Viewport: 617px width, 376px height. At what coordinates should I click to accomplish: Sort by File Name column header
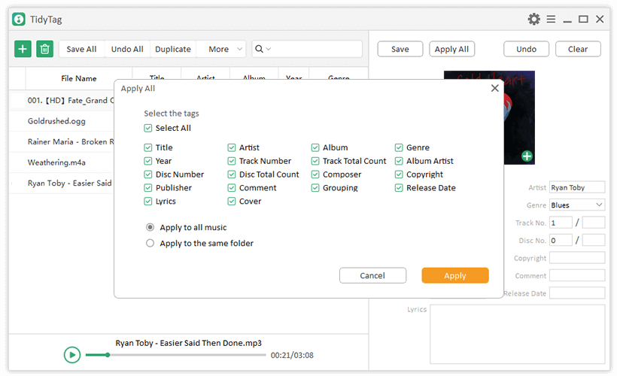coord(79,78)
